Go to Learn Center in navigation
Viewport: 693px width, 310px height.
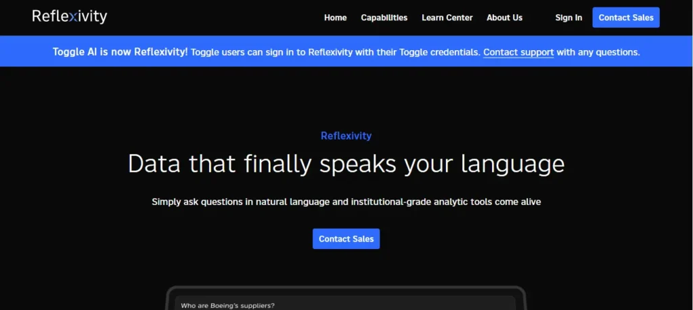coord(447,18)
